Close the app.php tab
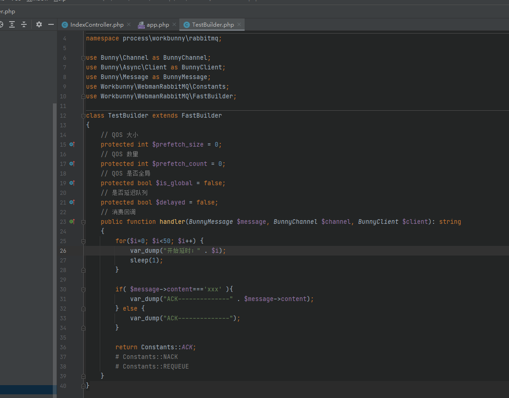 pos(174,24)
